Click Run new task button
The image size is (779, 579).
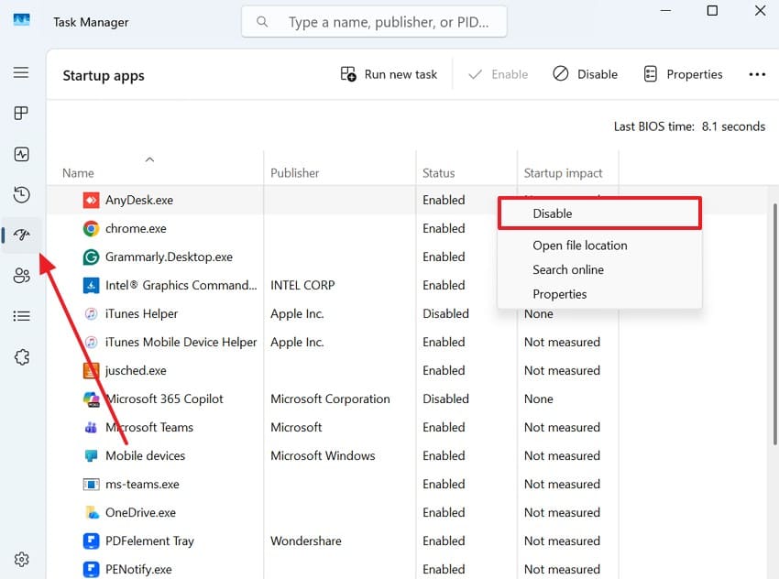point(389,74)
